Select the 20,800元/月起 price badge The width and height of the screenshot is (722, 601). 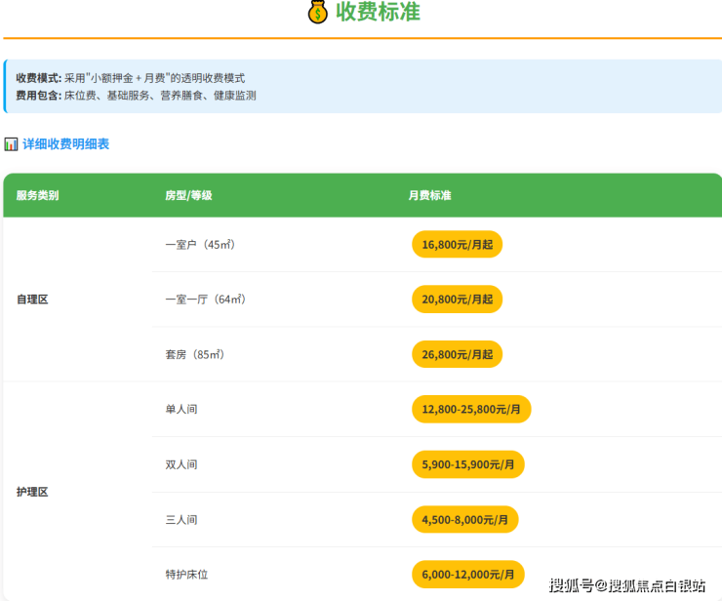coord(457,299)
